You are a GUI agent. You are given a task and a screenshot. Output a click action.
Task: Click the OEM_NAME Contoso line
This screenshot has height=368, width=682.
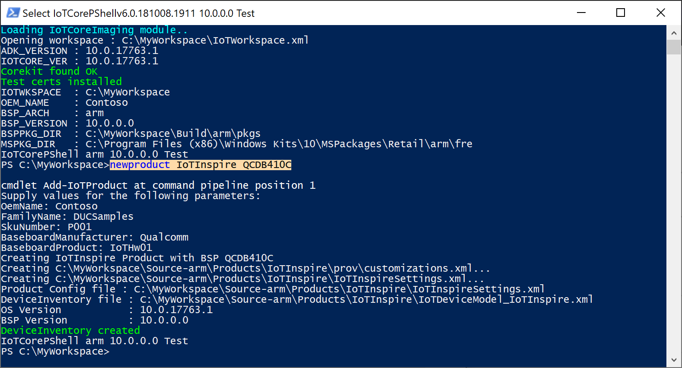coord(65,102)
